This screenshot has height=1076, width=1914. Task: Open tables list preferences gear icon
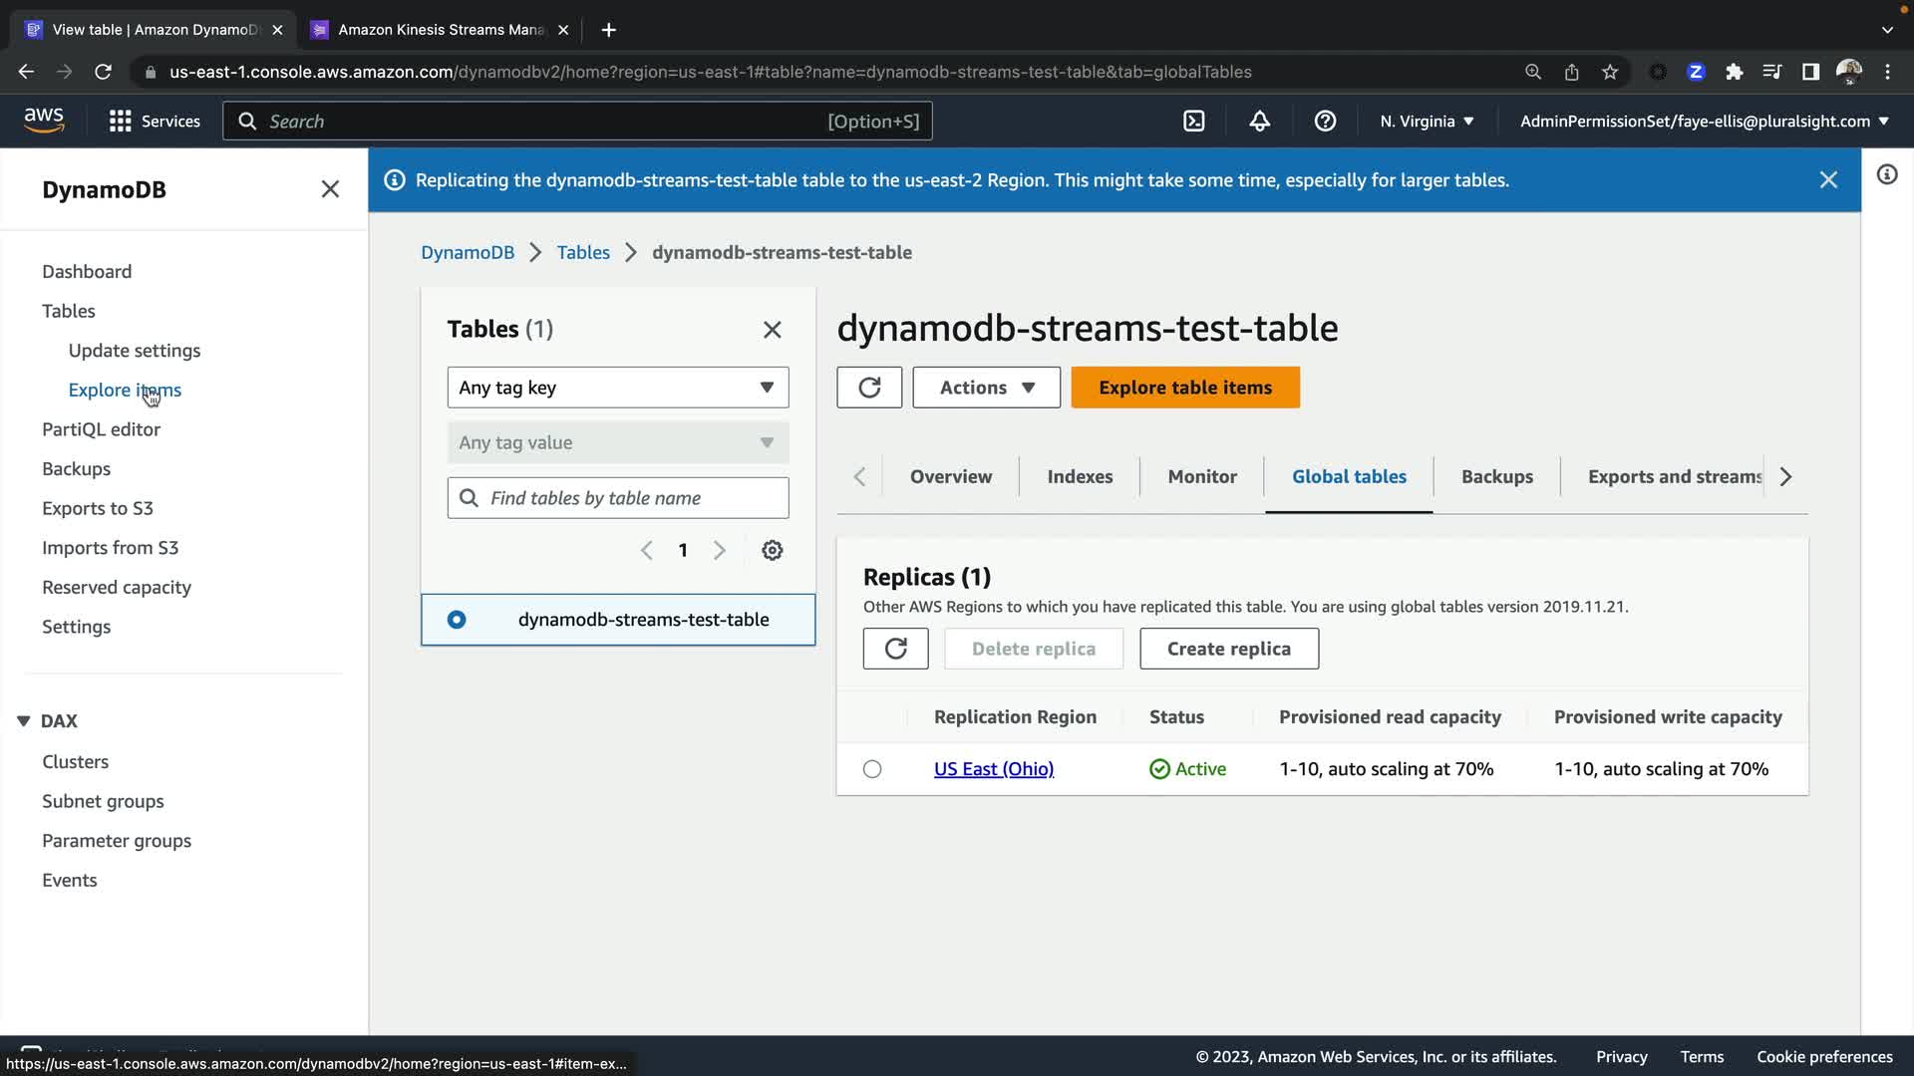(x=773, y=550)
